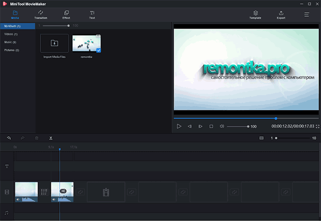321x221 pixels.
Task: Open the Template button
Action: pos(255,15)
